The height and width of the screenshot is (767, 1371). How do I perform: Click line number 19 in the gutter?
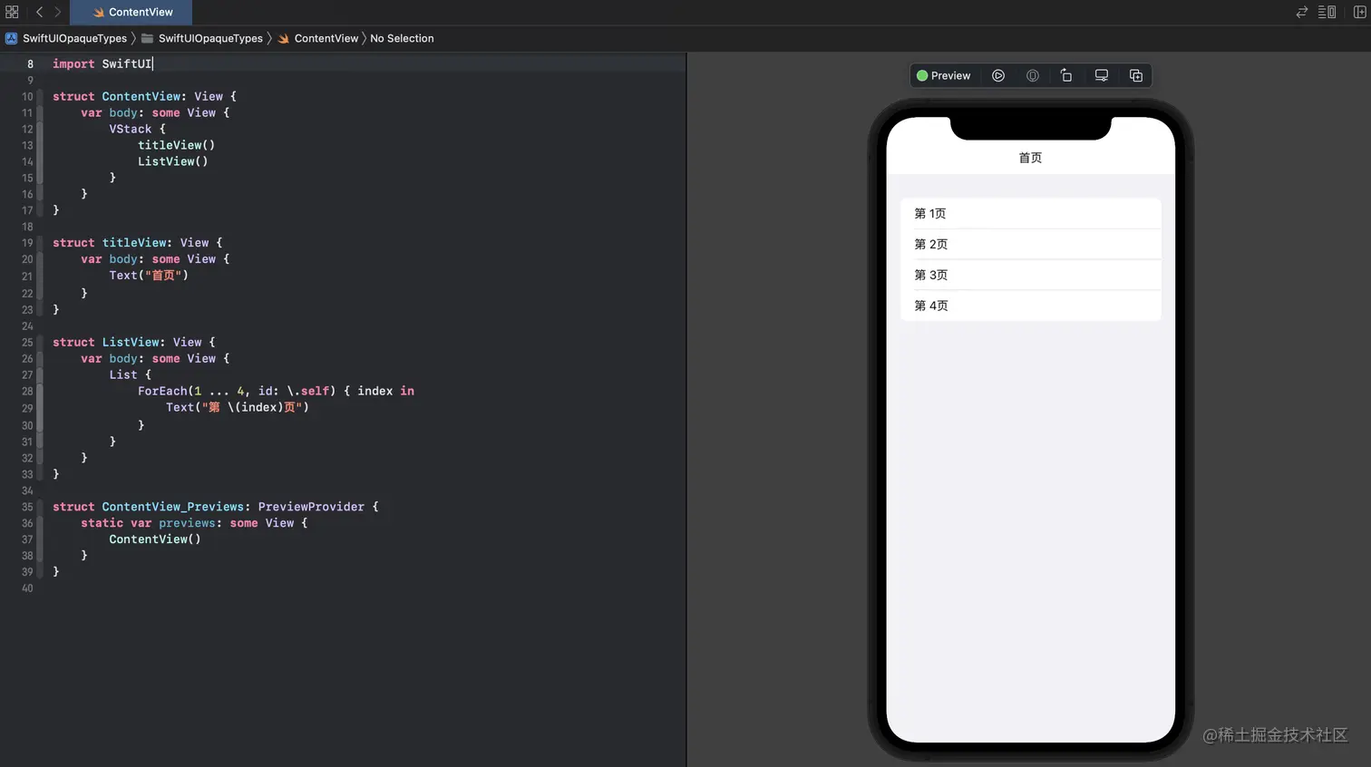point(27,243)
